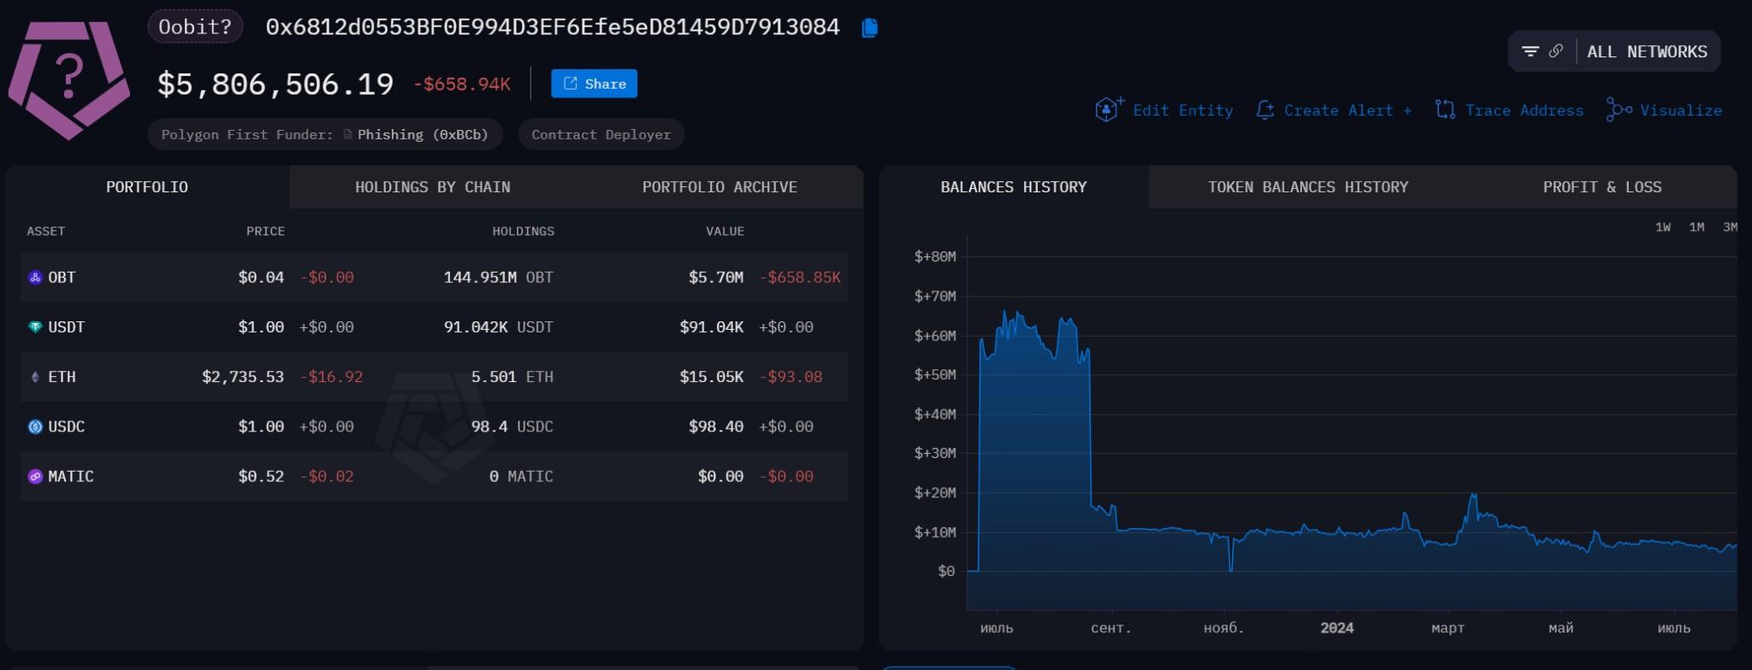Switch to the PROFIT & LOSS tab
The height and width of the screenshot is (670, 1752).
1602,187
